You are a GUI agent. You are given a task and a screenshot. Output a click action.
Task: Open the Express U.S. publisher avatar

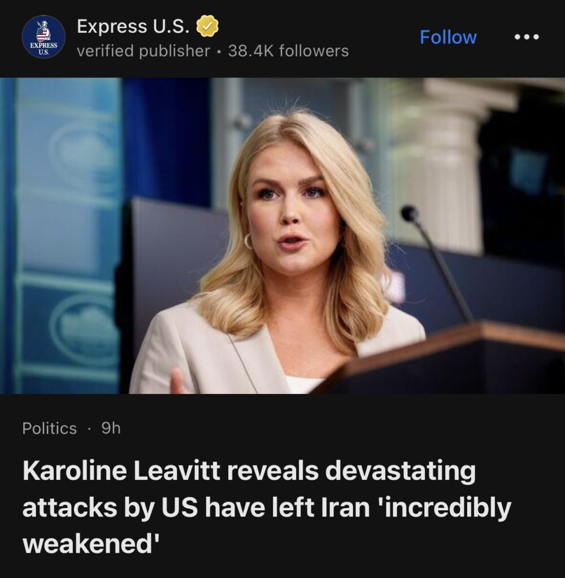44,37
